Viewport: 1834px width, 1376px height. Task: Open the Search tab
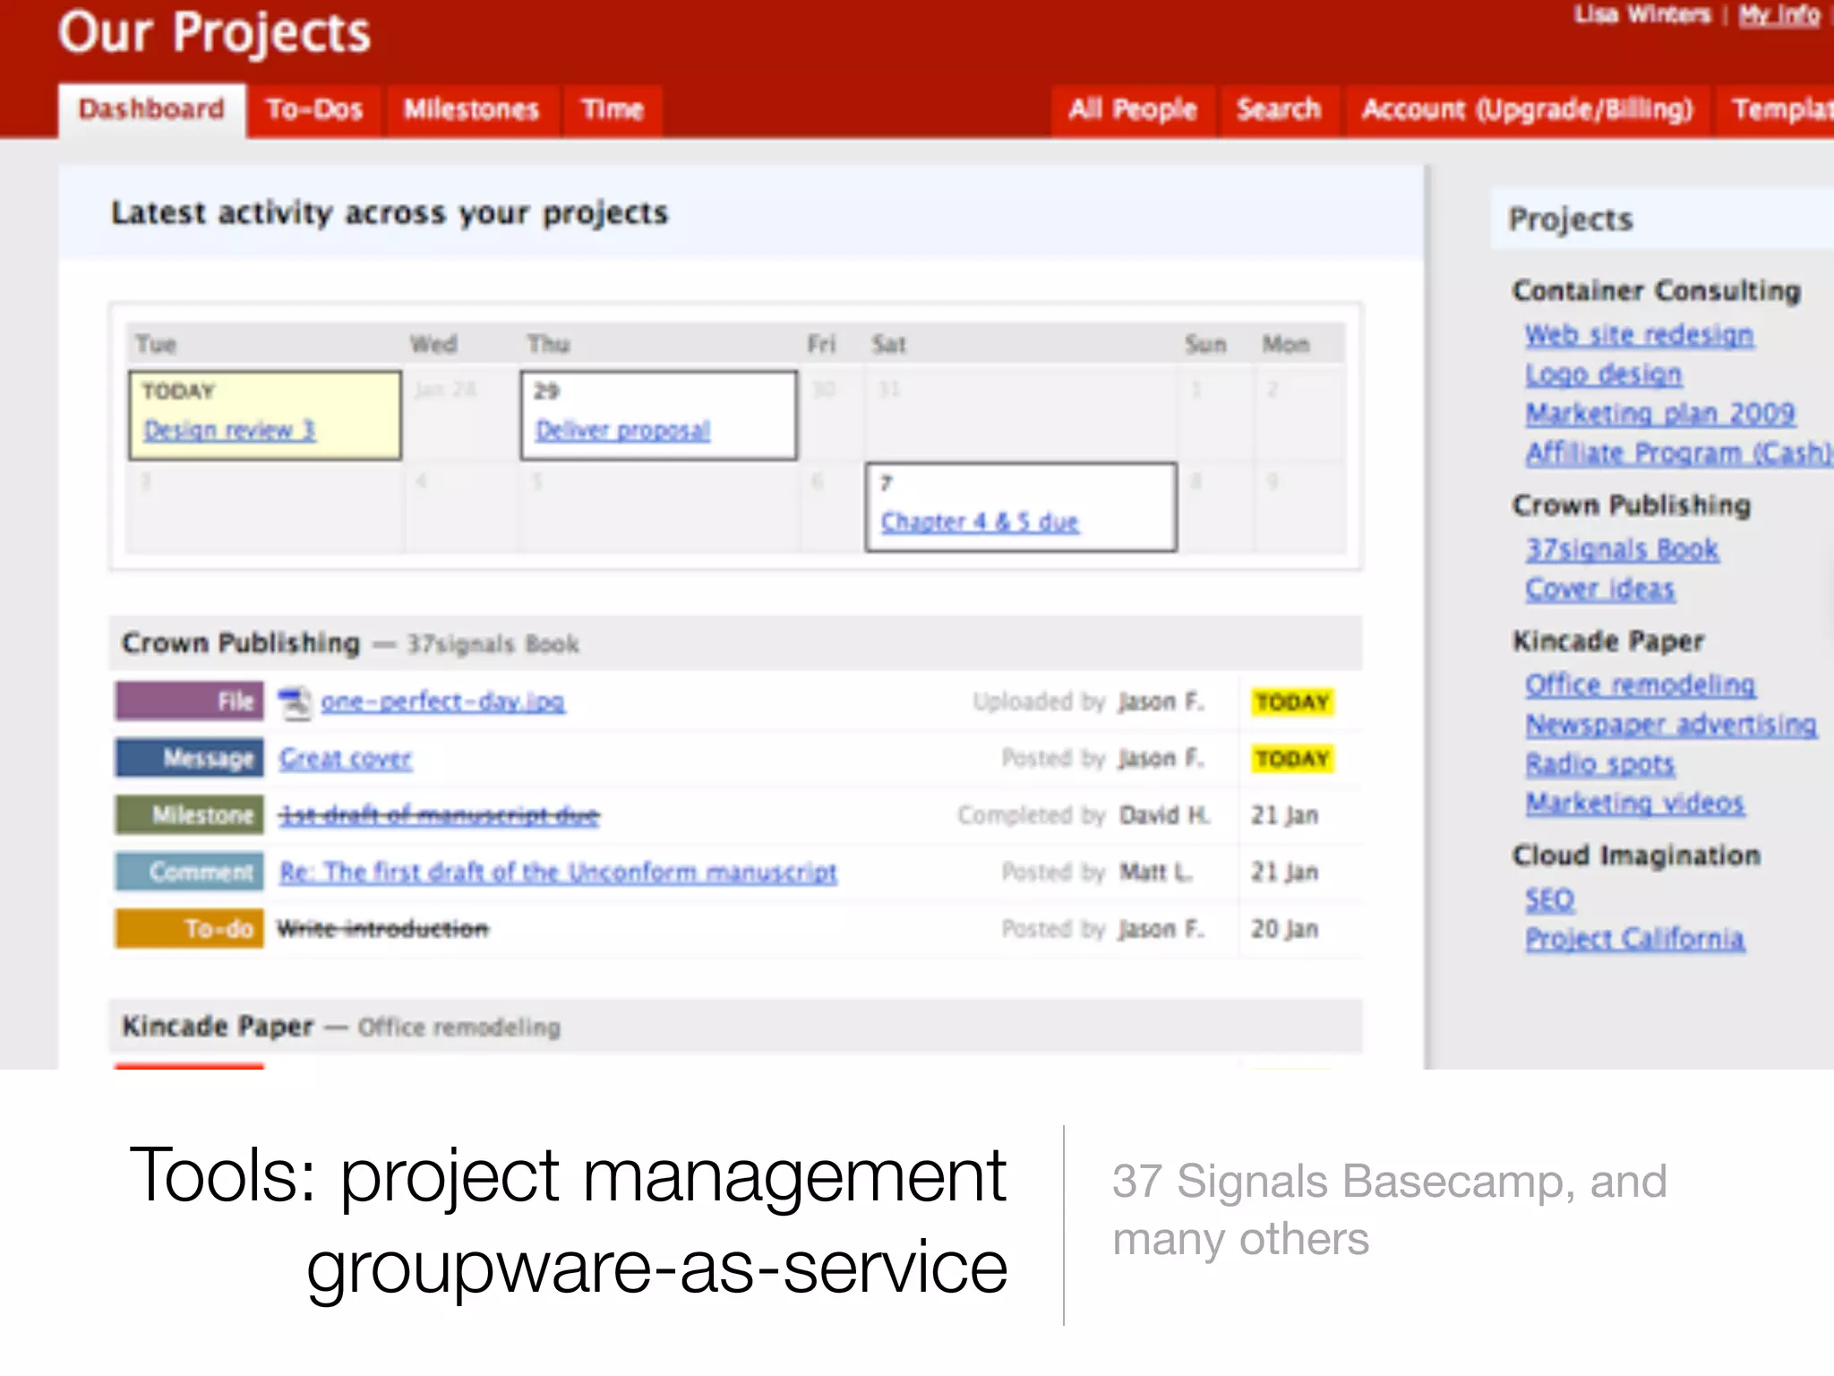[1279, 110]
